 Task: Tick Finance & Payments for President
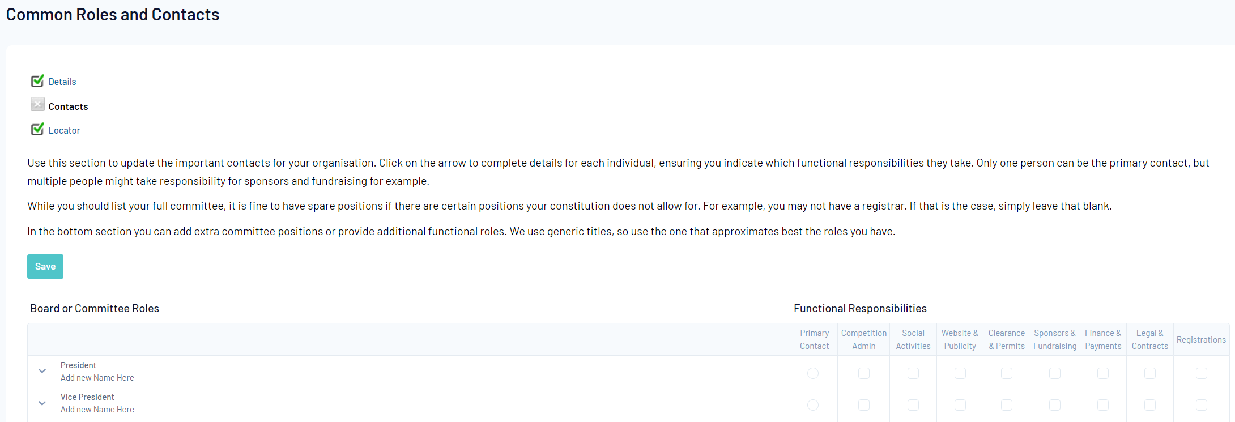pos(1103,373)
